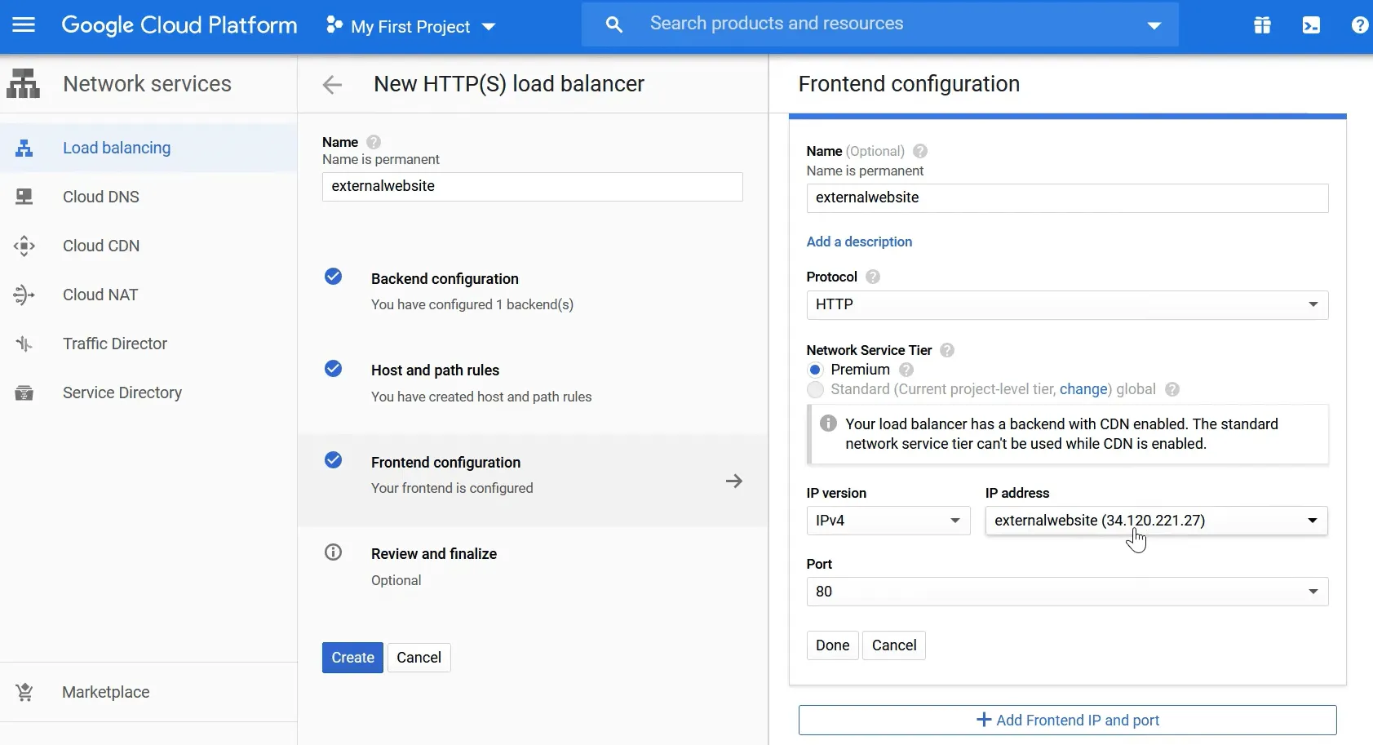This screenshot has height=745, width=1373.
Task: Click the help icon in top bar
Action: click(1359, 25)
